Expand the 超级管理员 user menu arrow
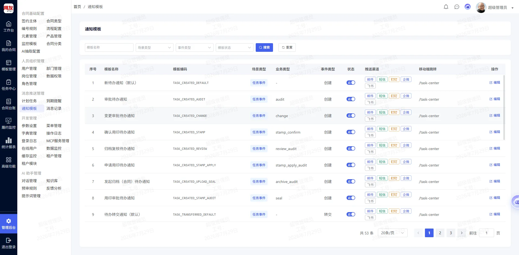The image size is (519, 255). (x=513, y=8)
